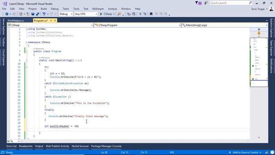Uncomment the selected lines icon
The image size is (275, 155).
[x=145, y=14]
